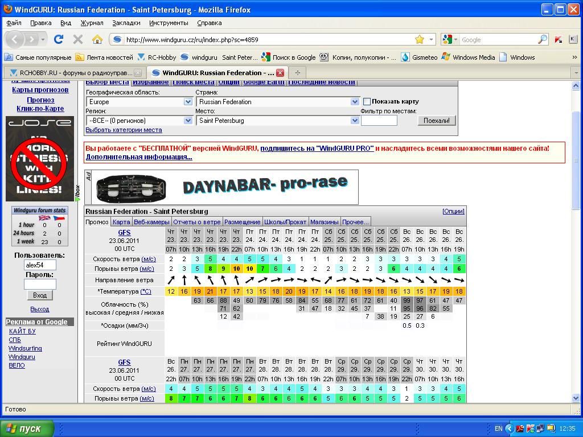Click the JOSE kite lines ad image

40,159
